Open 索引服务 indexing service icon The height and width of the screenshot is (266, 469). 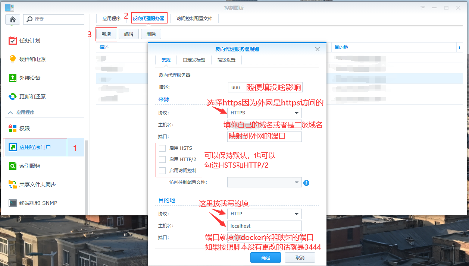[x=13, y=166]
